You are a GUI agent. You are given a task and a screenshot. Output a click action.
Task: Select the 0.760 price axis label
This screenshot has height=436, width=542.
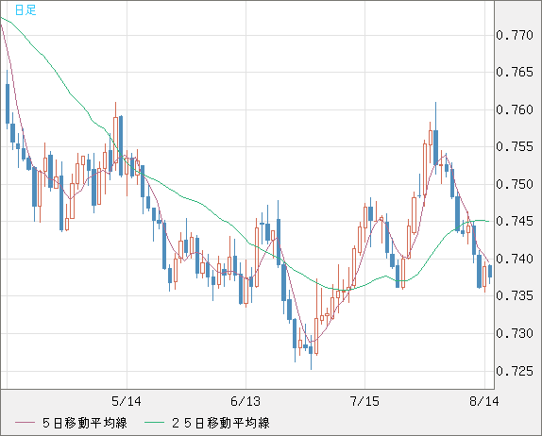pos(515,109)
